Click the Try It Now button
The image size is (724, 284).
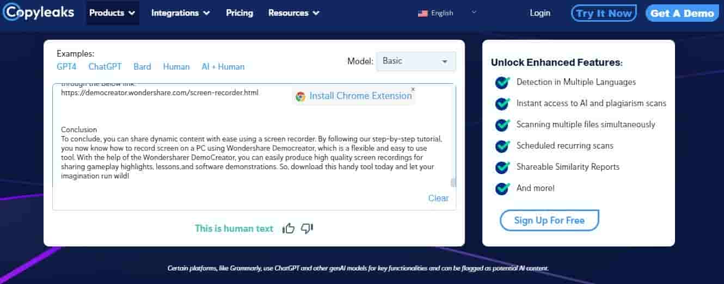coord(604,13)
